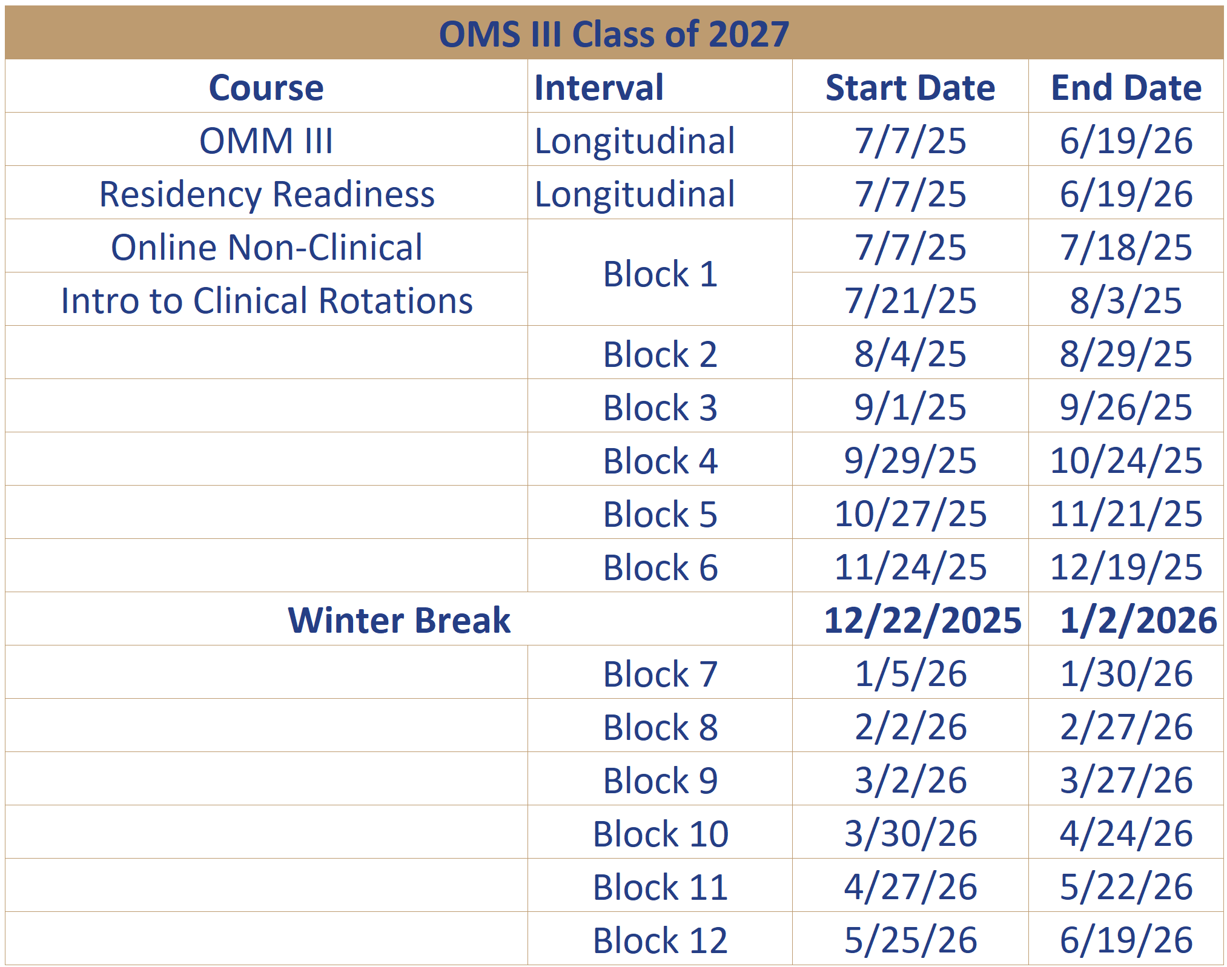Viewport: 1227px width, 967px height.
Task: Select the Block 5 end date 11/21/25
Action: pyautogui.click(x=1126, y=513)
